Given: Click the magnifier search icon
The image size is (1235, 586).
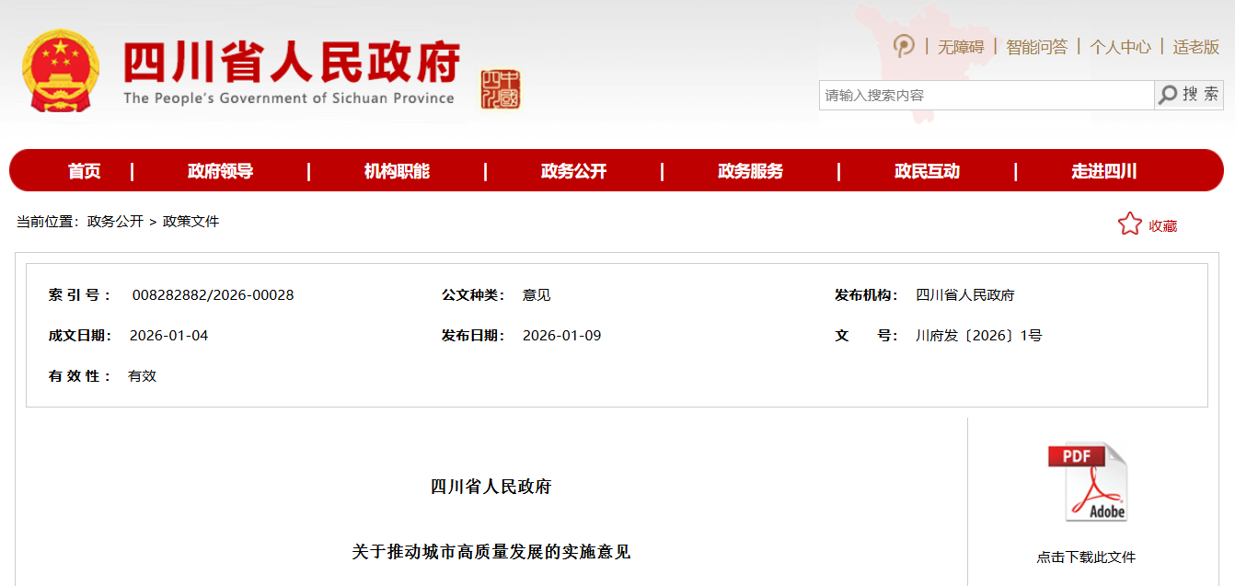Looking at the screenshot, I should [1168, 95].
